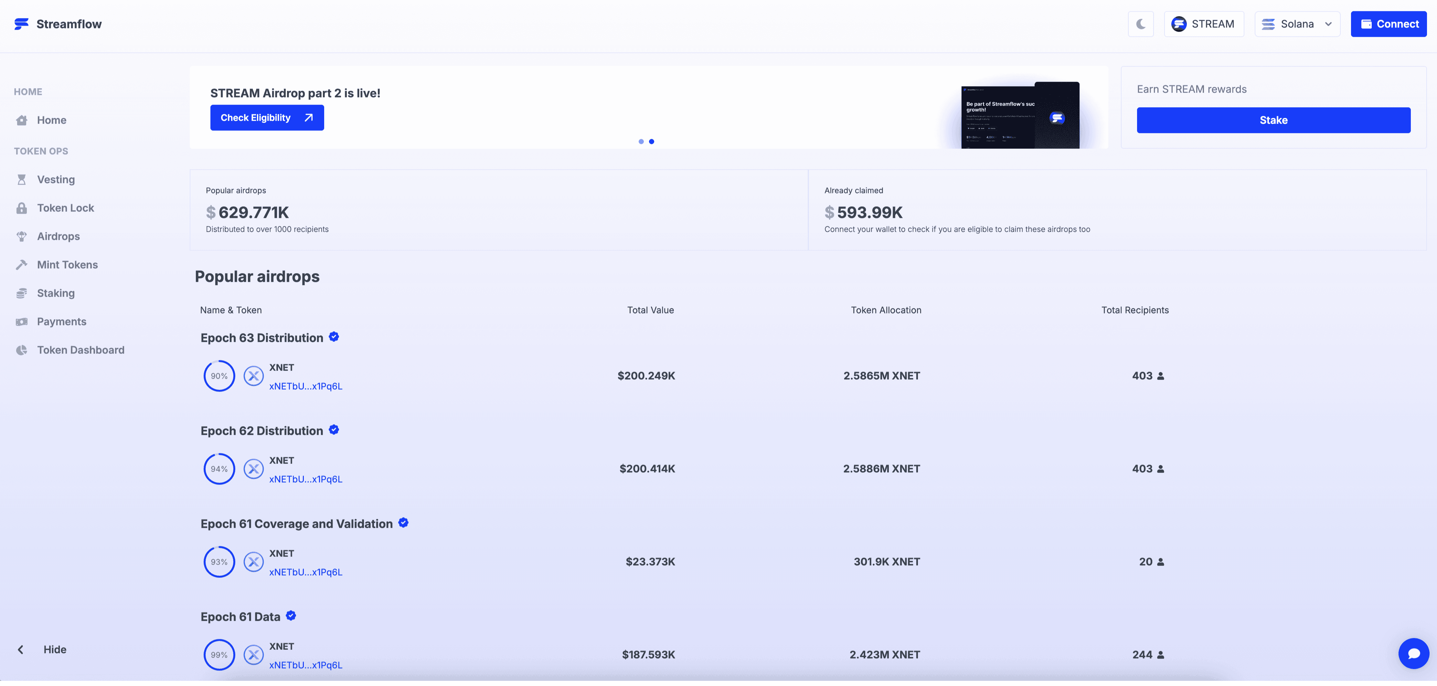
Task: Open the xNETbU...x1Pq6L address in Epoch 63 row
Action: coord(306,386)
